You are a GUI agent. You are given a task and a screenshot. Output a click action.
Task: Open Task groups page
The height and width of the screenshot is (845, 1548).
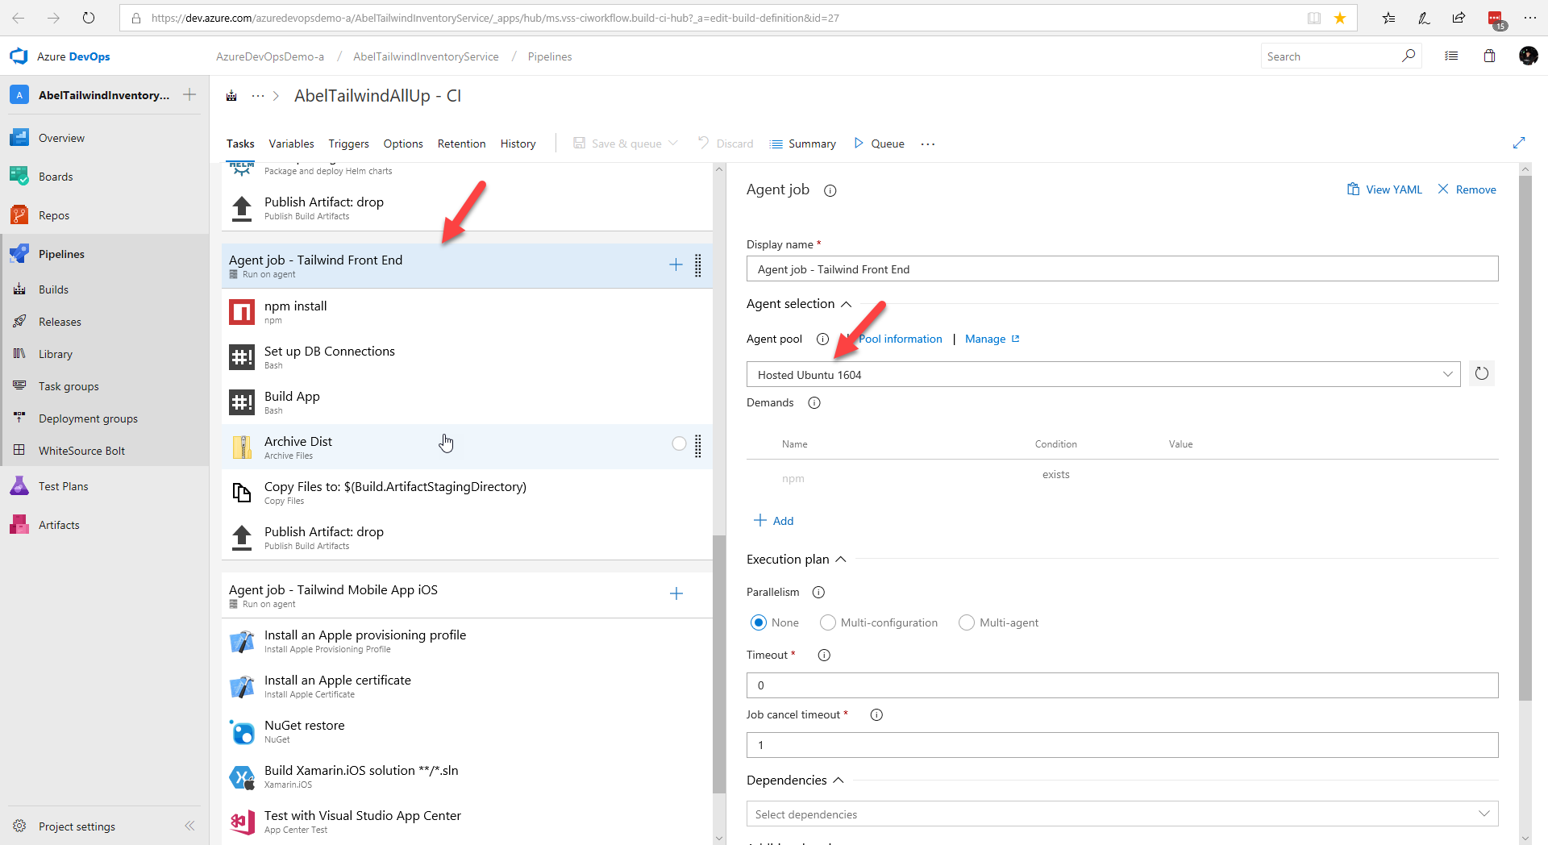tap(69, 386)
